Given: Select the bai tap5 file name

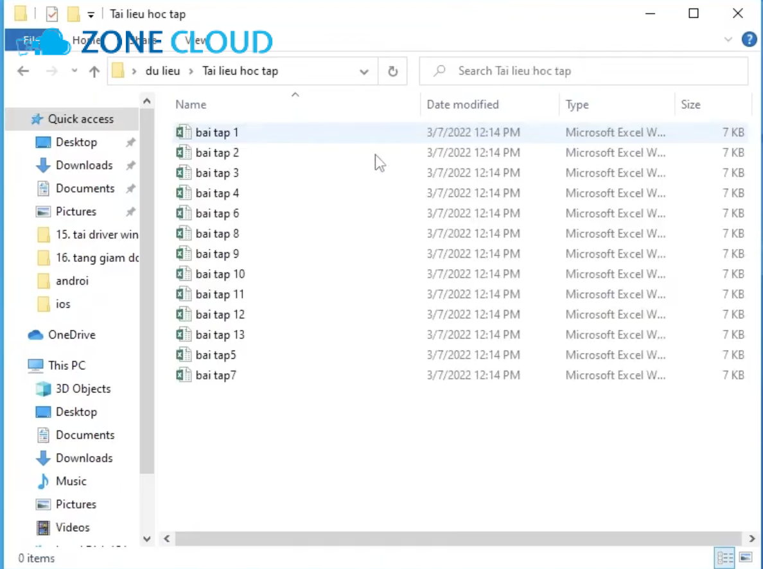Looking at the screenshot, I should pyautogui.click(x=216, y=355).
